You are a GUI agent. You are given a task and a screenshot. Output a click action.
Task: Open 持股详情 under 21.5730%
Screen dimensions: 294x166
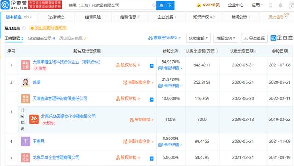pos(170,86)
